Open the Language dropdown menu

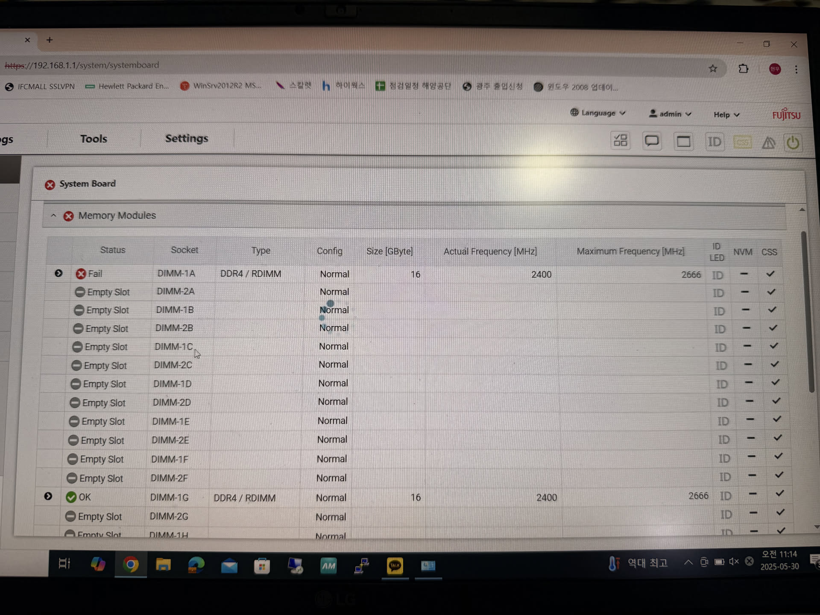(598, 113)
